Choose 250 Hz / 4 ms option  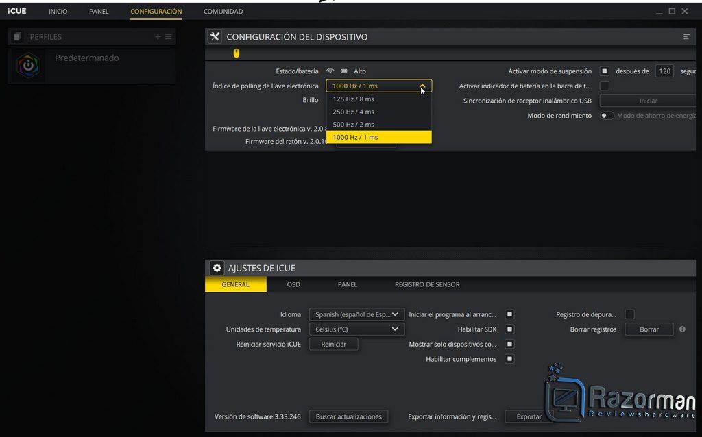tap(378, 112)
